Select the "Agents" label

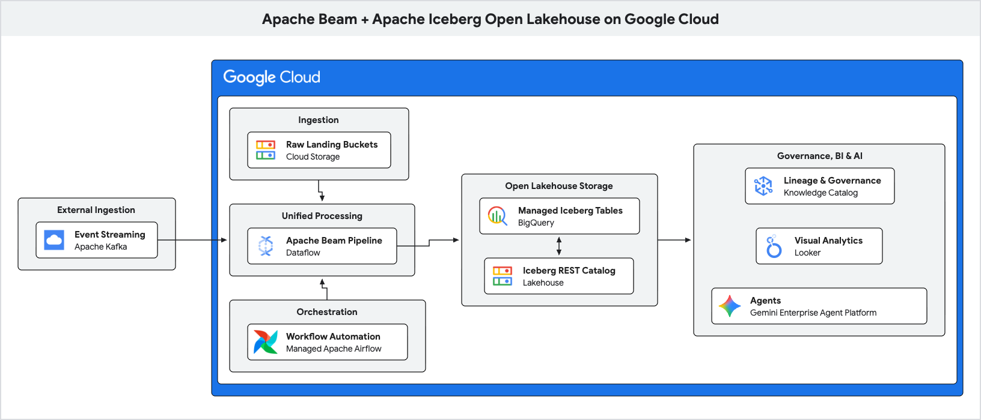(765, 301)
